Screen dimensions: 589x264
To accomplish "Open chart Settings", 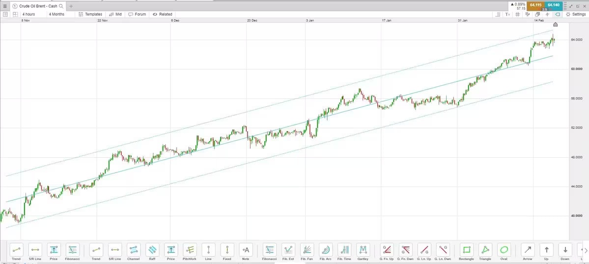I will pyautogui.click(x=575, y=14).
